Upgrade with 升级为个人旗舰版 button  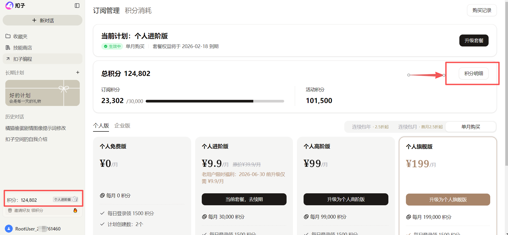[448, 199]
